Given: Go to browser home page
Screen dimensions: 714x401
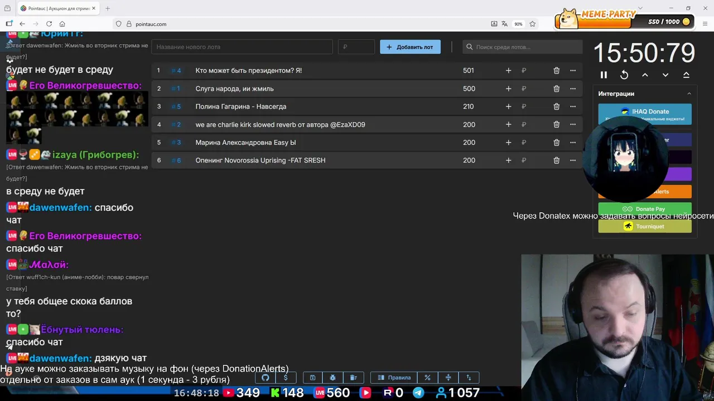Looking at the screenshot, I should (62, 24).
